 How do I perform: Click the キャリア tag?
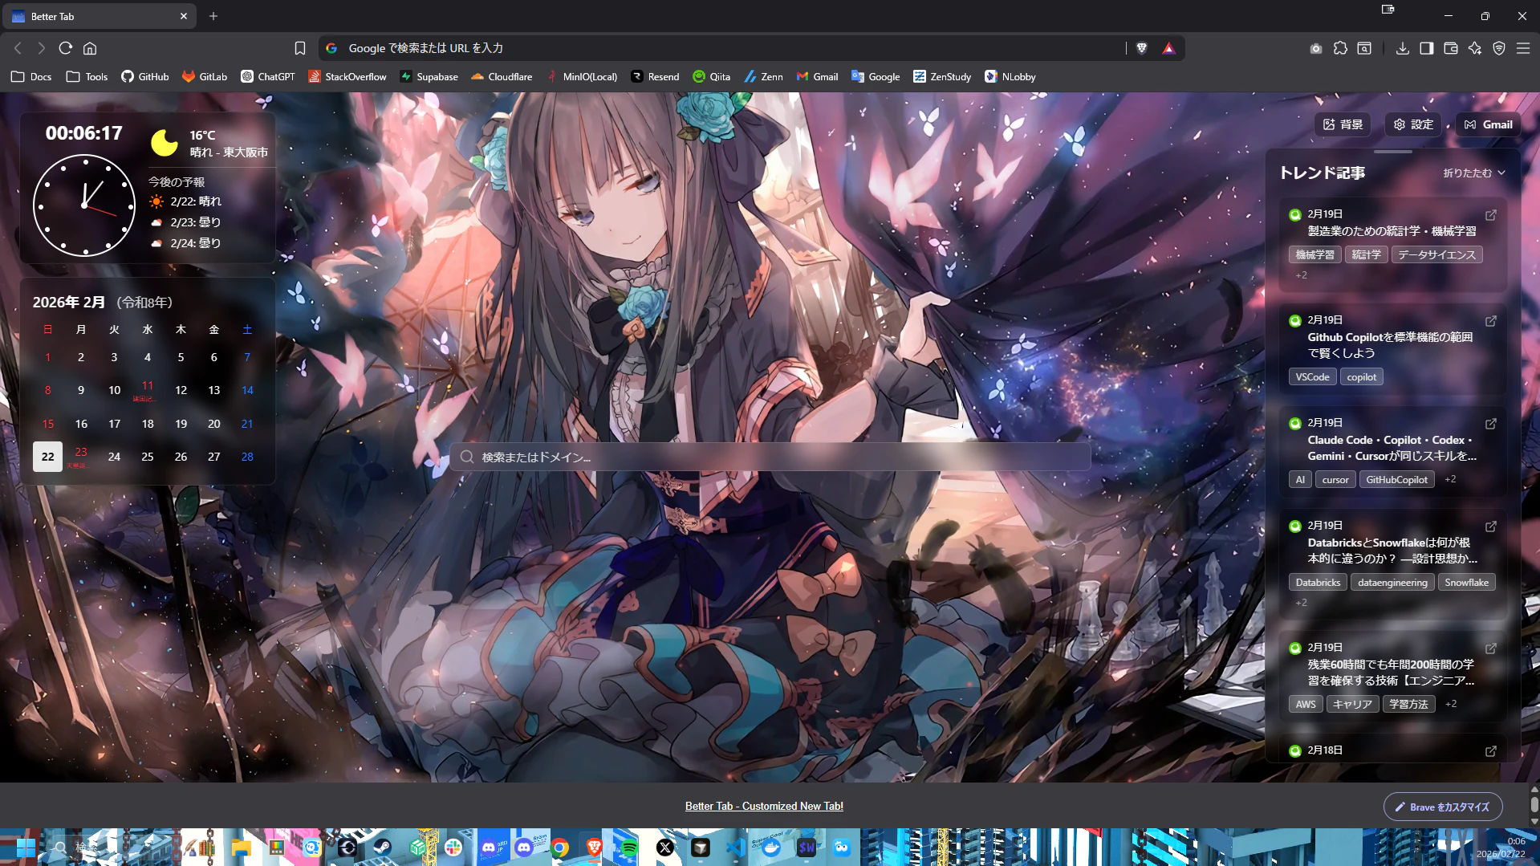(x=1352, y=704)
